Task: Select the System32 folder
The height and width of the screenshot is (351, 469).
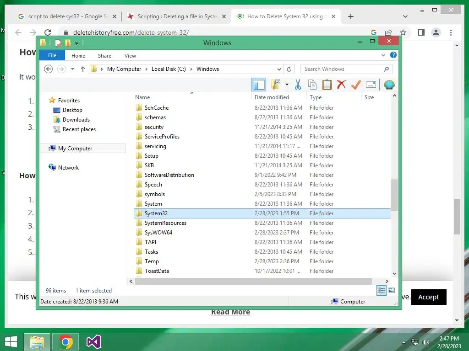Action: pos(262,213)
